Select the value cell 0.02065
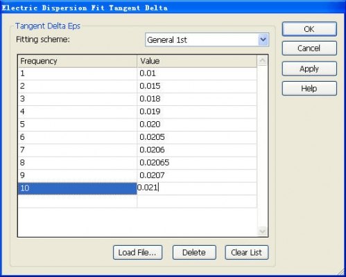This screenshot has width=346, height=277. [197, 163]
